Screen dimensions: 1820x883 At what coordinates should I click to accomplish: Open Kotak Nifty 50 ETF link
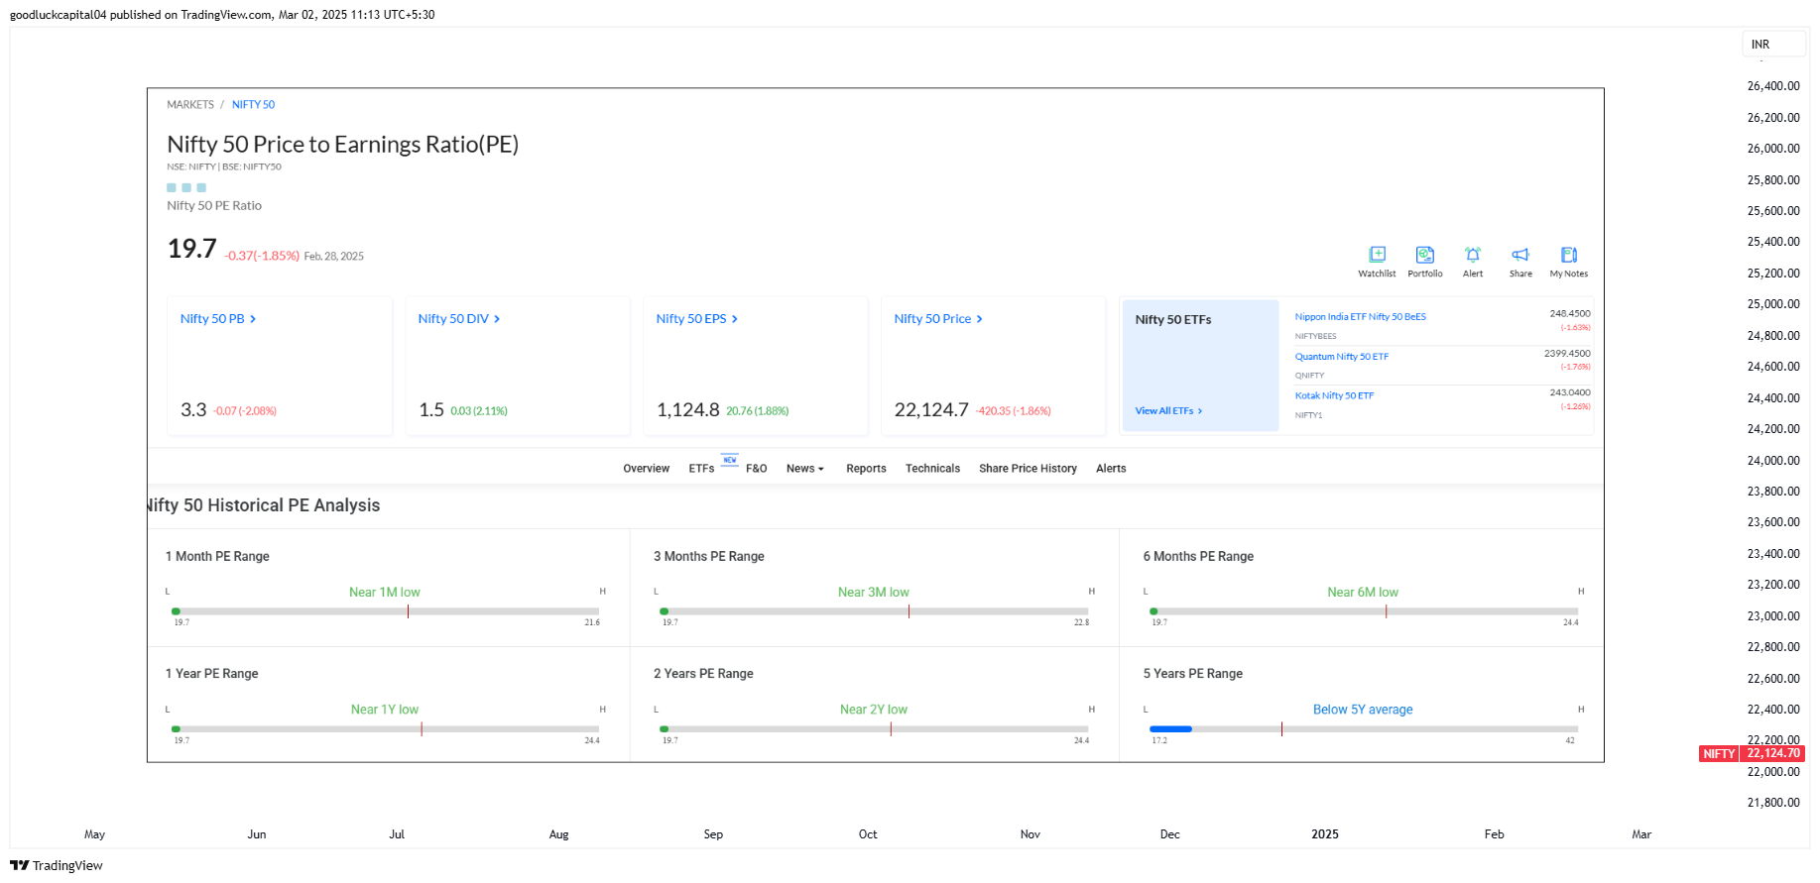pyautogui.click(x=1334, y=395)
